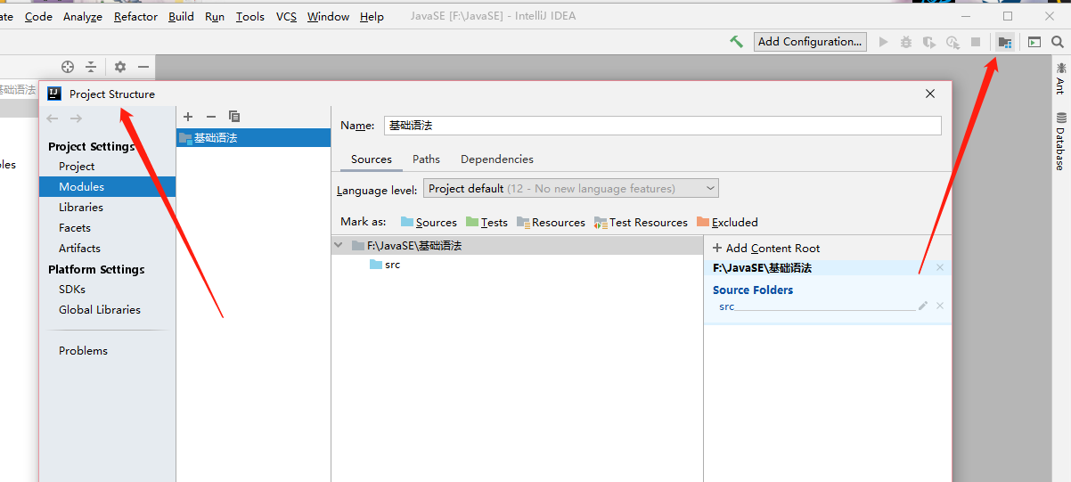Open the Database tool window
Screen dimensions: 1071x482
click(x=1060, y=142)
